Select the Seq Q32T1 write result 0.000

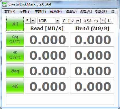point(92,40)
